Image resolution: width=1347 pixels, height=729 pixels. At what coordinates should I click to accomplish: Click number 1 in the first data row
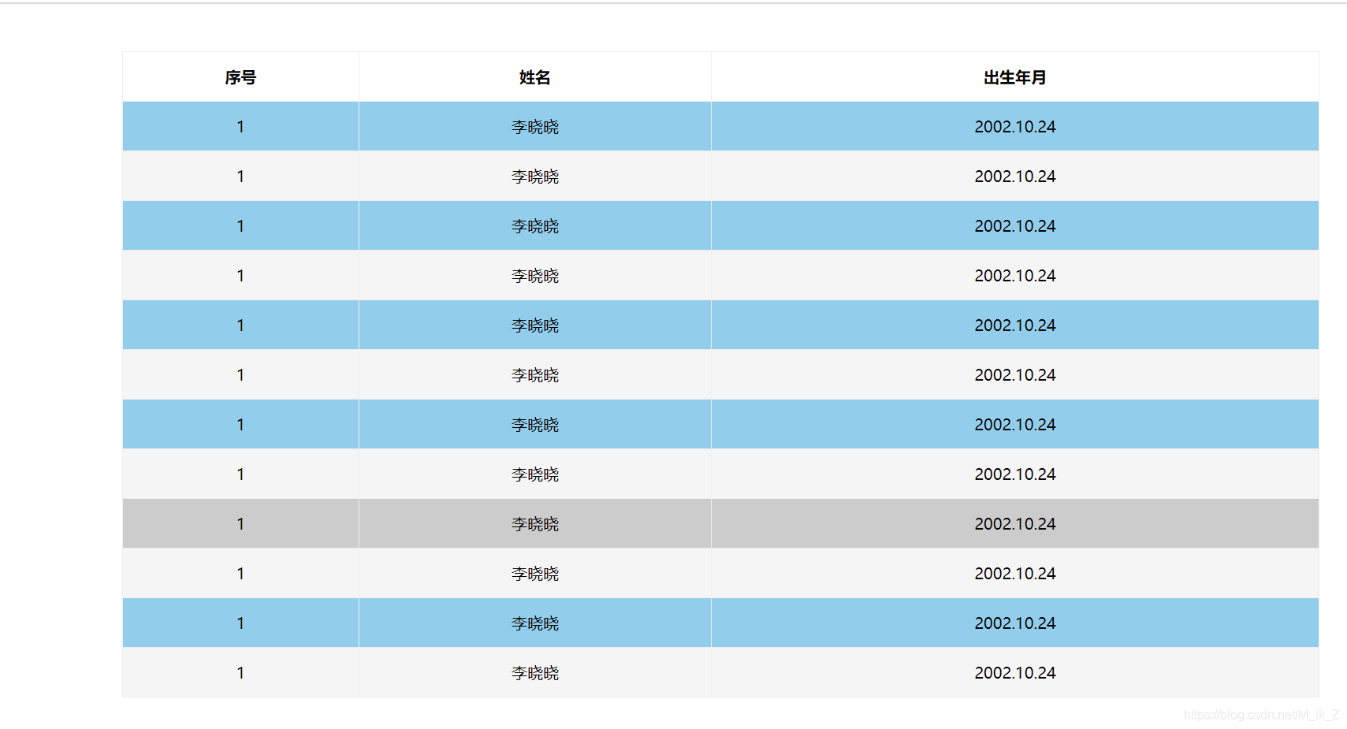[240, 127]
